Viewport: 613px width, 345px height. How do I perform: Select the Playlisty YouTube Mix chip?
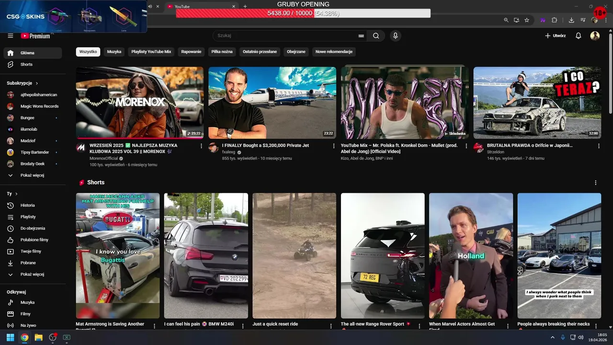(x=151, y=52)
